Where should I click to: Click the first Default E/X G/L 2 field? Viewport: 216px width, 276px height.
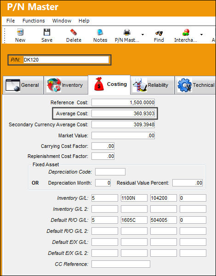[105, 253]
